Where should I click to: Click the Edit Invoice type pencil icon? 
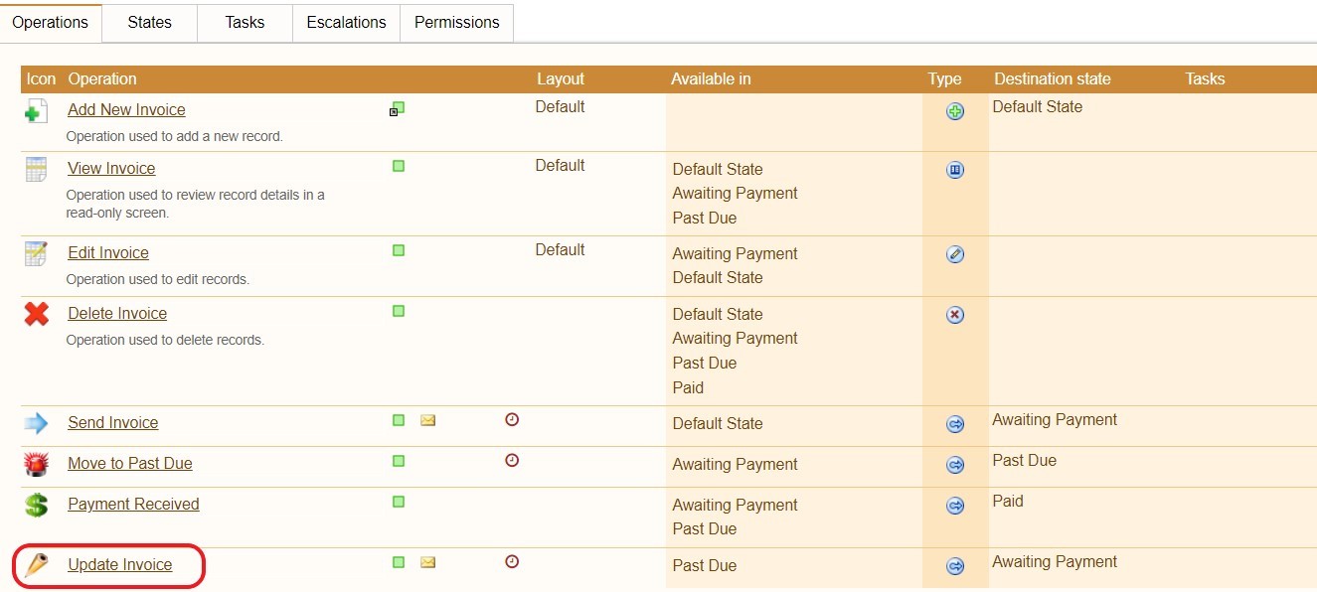click(955, 254)
